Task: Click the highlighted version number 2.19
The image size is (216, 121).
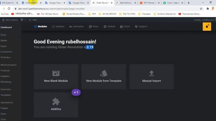Action: 89,47
